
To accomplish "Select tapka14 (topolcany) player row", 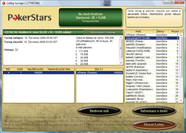I will [x=152, y=70].
